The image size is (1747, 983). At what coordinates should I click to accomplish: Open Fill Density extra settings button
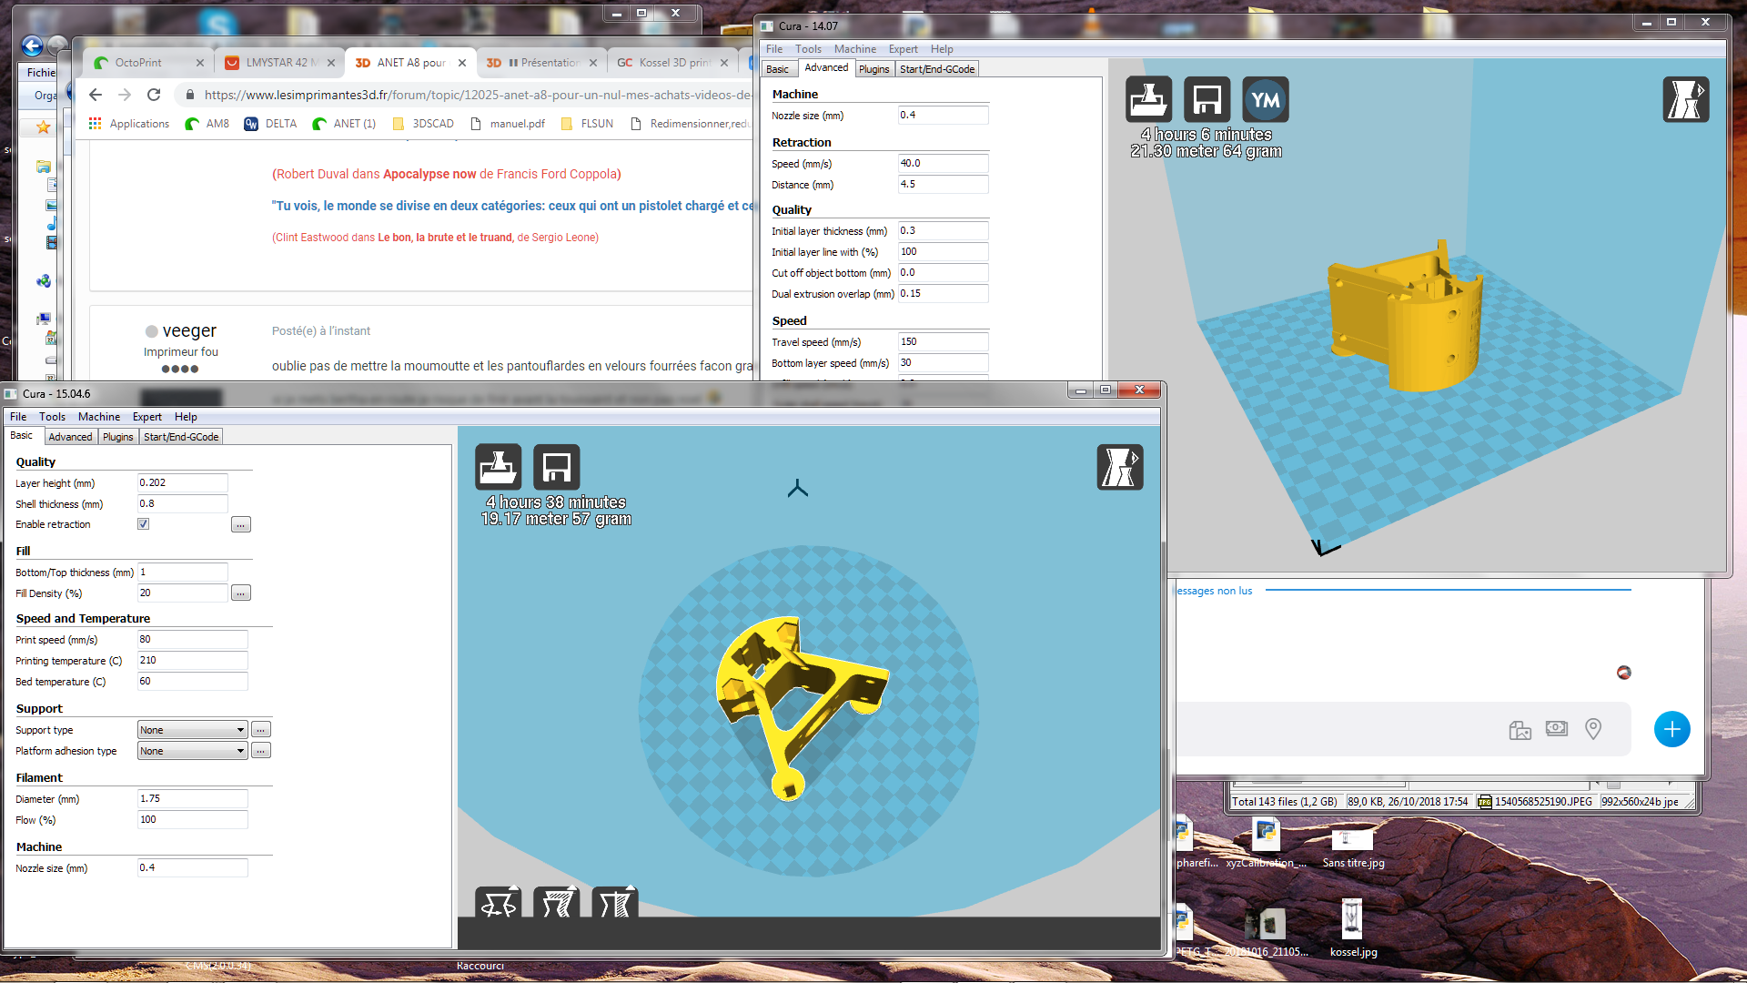240,593
